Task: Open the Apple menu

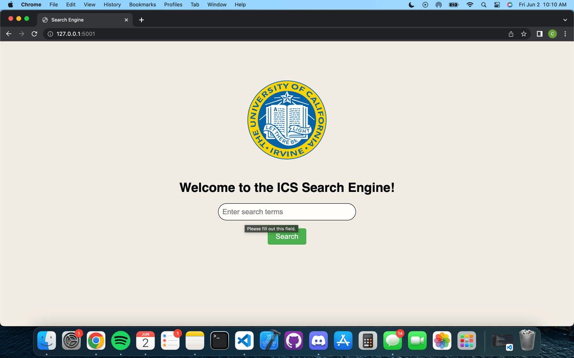Action: (x=11, y=5)
